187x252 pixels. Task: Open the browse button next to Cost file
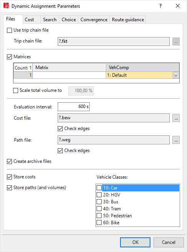[x=176, y=118]
